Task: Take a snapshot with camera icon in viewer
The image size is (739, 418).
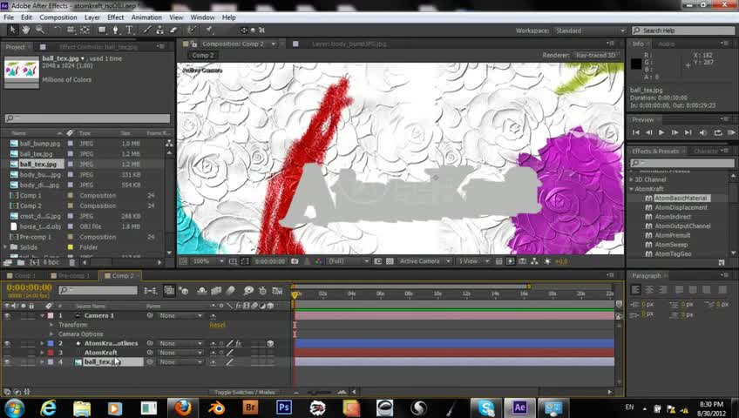Action: pos(295,261)
